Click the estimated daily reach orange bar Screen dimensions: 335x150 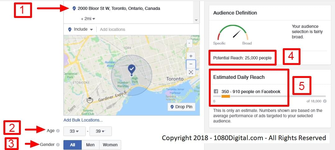[x=226, y=96]
